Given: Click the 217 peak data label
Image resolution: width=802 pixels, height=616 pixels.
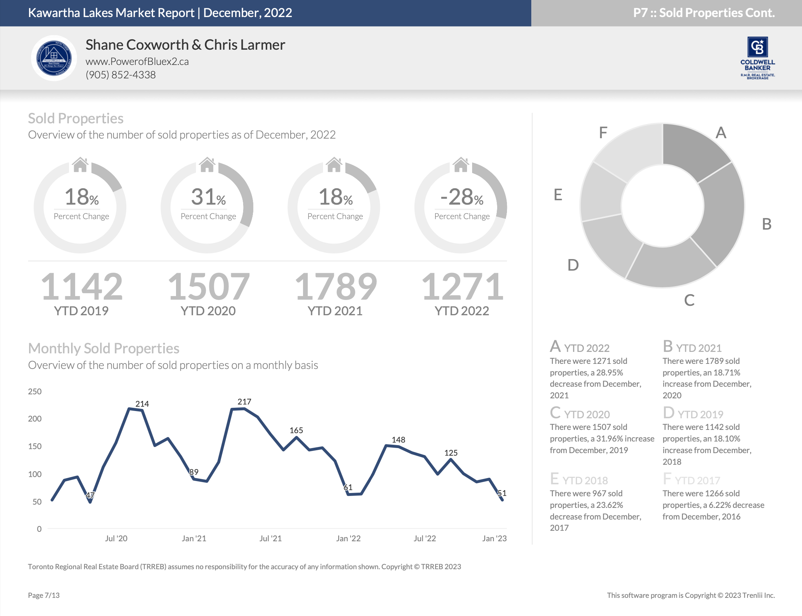Looking at the screenshot, I should coord(245,402).
